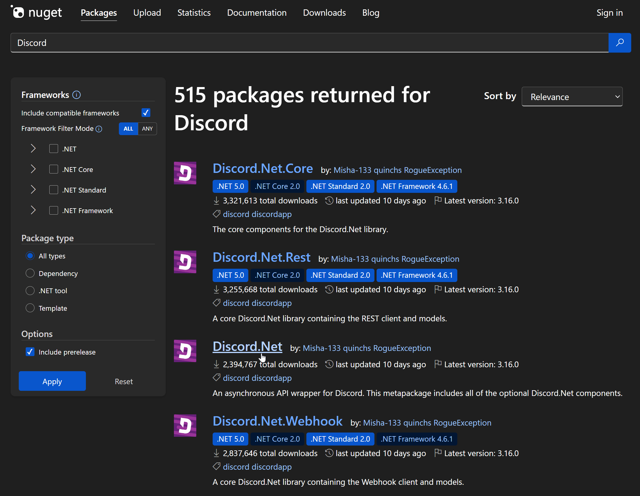Open the Frameworks info icon

pyautogui.click(x=77, y=95)
